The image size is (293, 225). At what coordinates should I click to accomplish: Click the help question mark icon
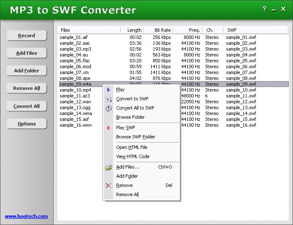tap(264, 9)
